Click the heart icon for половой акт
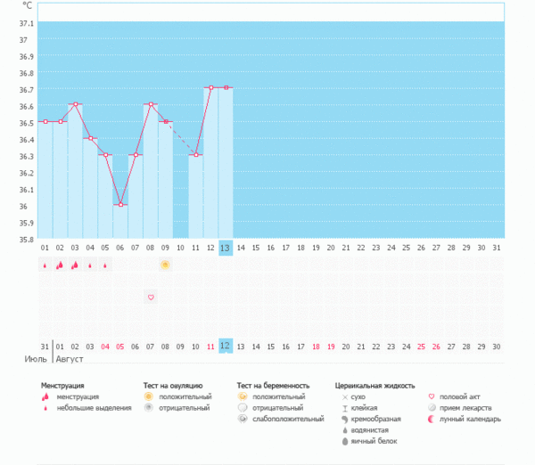Screen dimensions: 535x465 tap(432, 396)
